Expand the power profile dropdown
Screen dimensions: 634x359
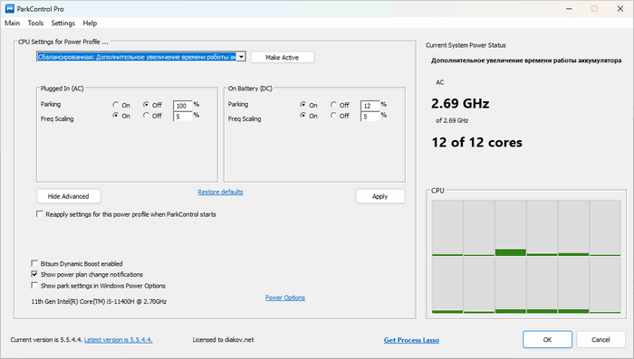point(241,57)
